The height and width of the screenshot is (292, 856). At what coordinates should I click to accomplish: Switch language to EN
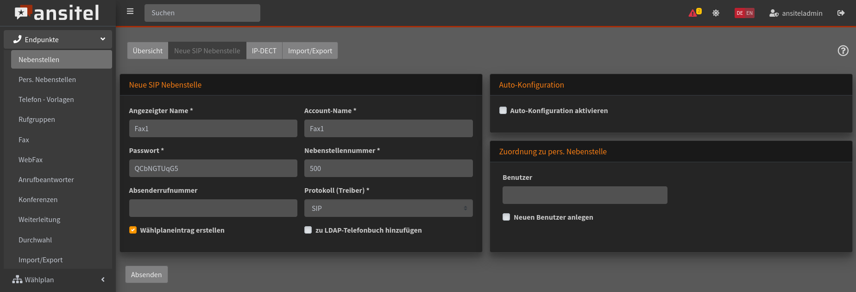click(x=749, y=13)
